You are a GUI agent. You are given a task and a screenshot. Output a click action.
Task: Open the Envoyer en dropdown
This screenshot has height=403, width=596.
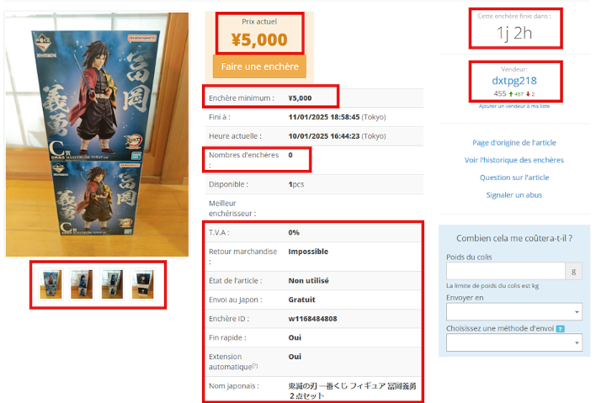514,312
